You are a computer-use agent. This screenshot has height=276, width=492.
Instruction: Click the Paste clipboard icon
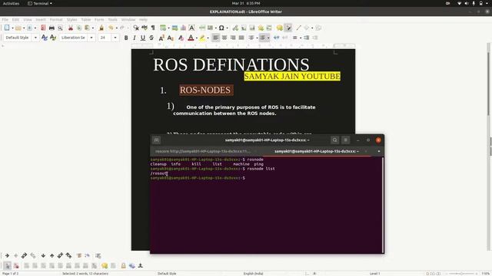87,28
